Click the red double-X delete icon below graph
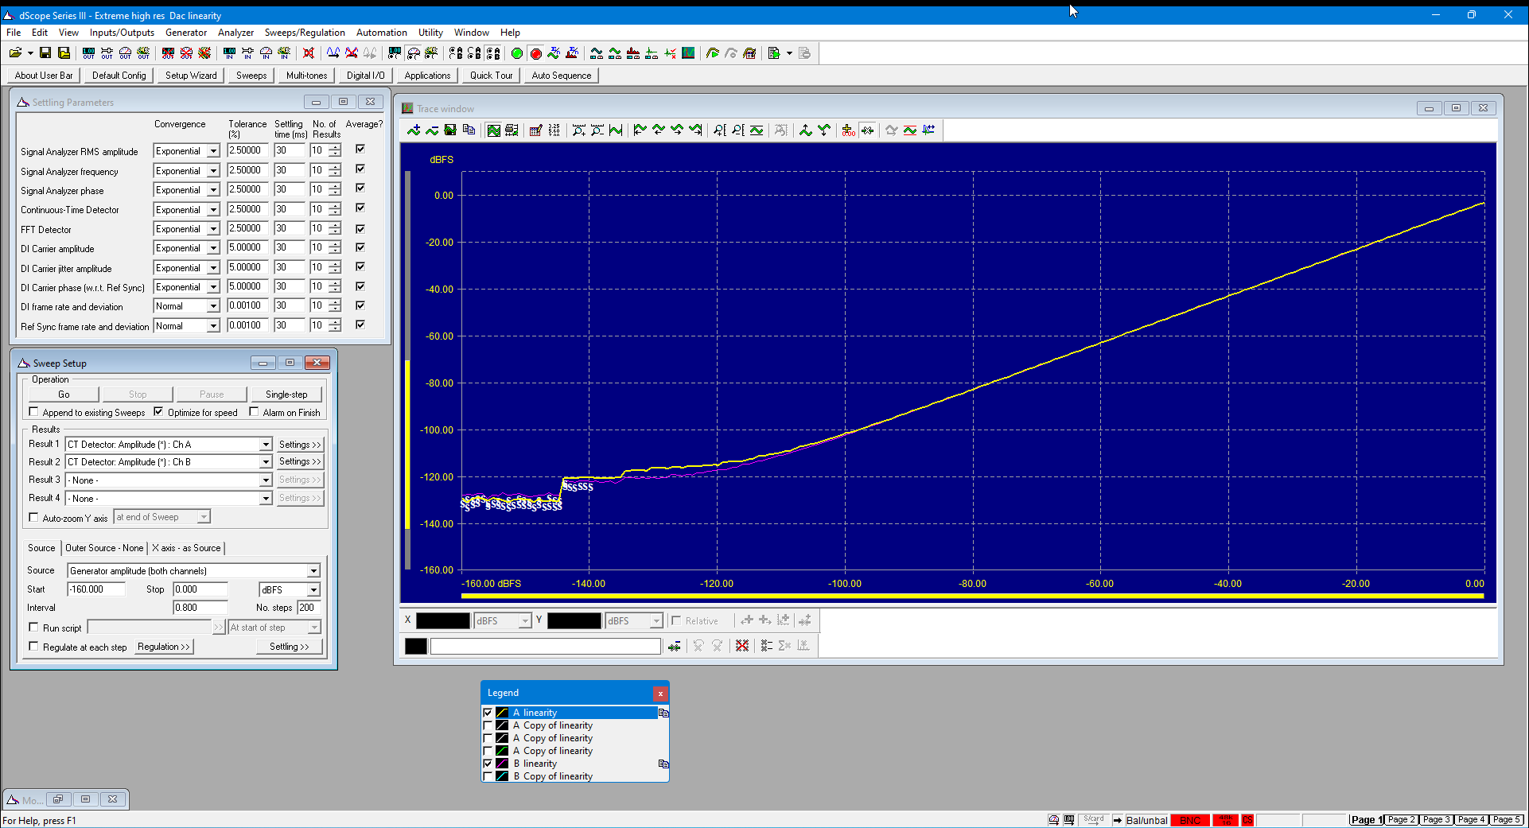Image resolution: width=1529 pixels, height=828 pixels. [742, 646]
